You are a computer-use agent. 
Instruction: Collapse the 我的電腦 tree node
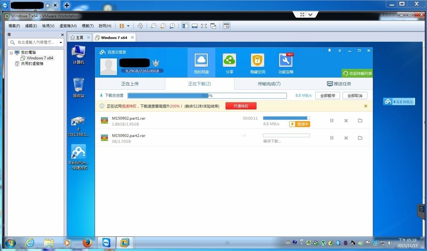coord(11,53)
